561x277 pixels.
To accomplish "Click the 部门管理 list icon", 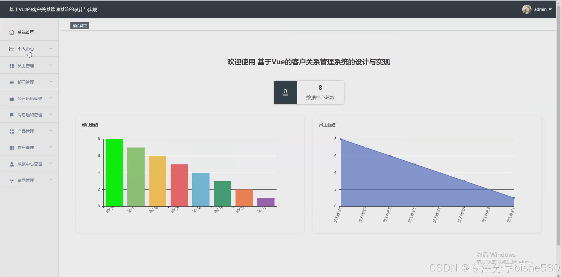I will pyautogui.click(x=12, y=82).
